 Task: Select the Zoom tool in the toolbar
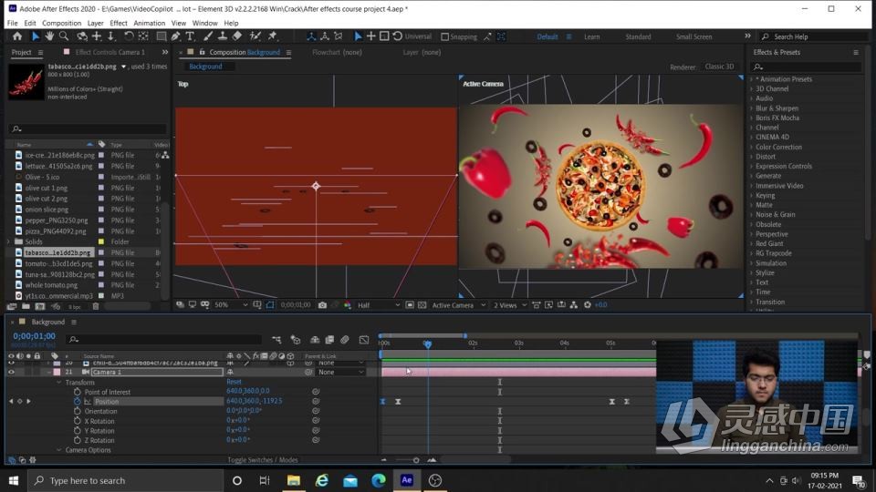pos(63,36)
